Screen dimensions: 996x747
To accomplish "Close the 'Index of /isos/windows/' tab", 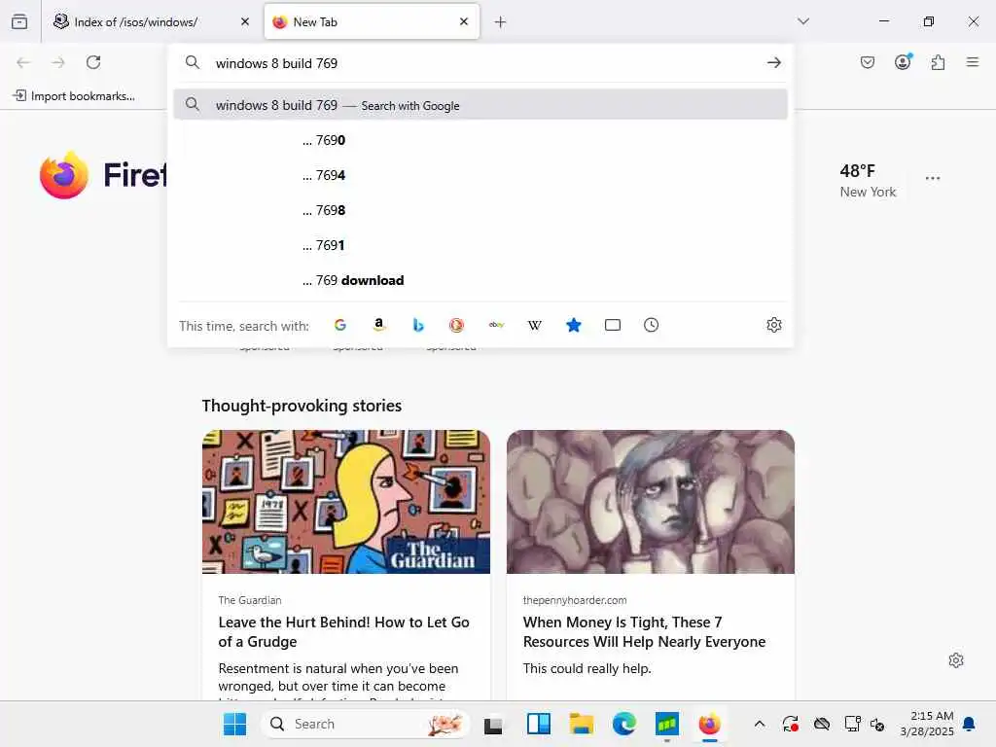I will coord(245,21).
